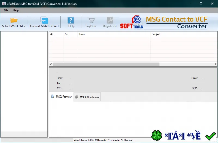Switch to the MSG Preview tab

click(61, 97)
